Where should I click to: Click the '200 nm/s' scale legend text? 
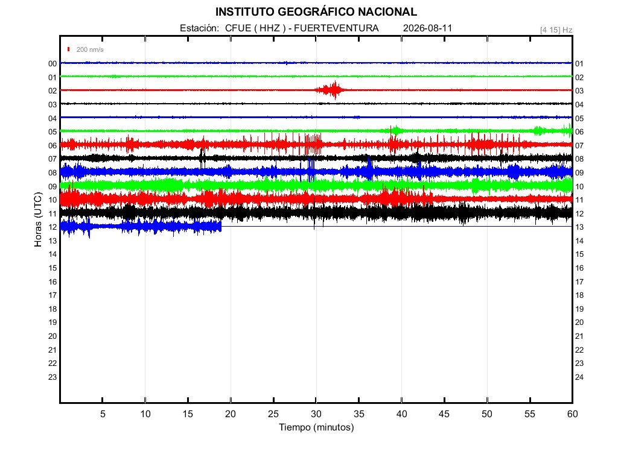(90, 49)
